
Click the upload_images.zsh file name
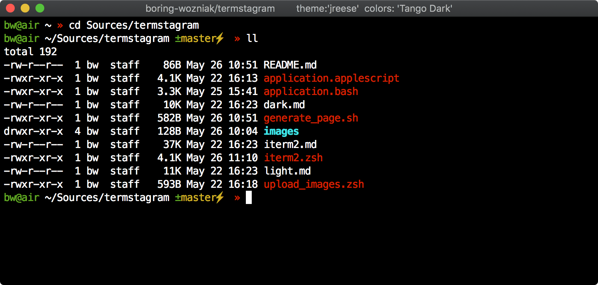click(x=314, y=184)
